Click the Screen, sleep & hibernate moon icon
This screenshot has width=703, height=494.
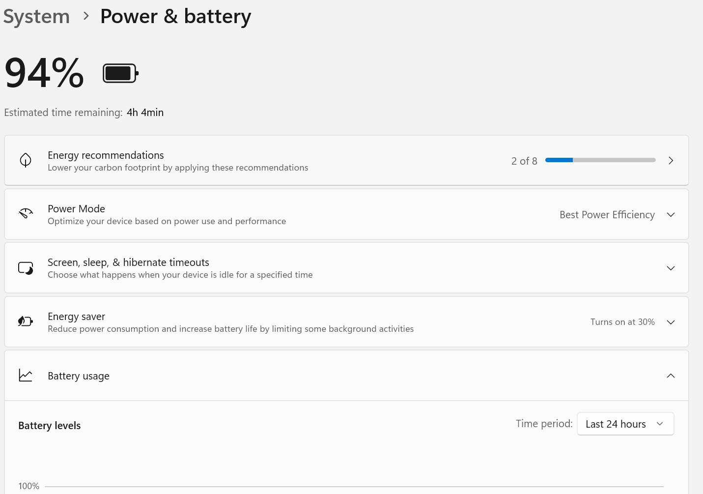click(26, 268)
